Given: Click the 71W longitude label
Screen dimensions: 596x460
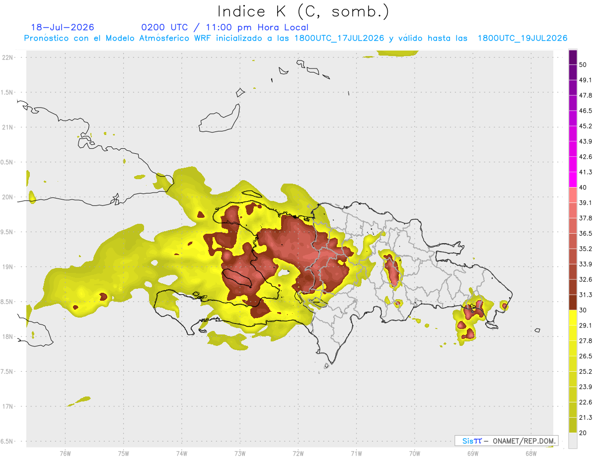Looking at the screenshot, I should coord(356,453).
